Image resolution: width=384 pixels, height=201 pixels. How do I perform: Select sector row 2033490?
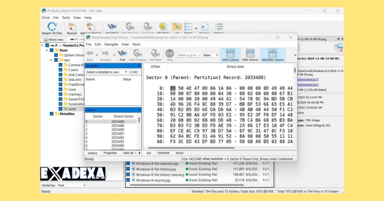click(111, 130)
